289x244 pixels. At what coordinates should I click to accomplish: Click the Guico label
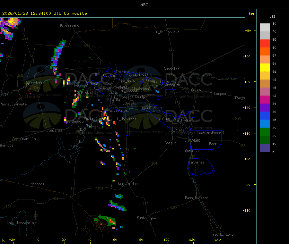tap(196, 90)
